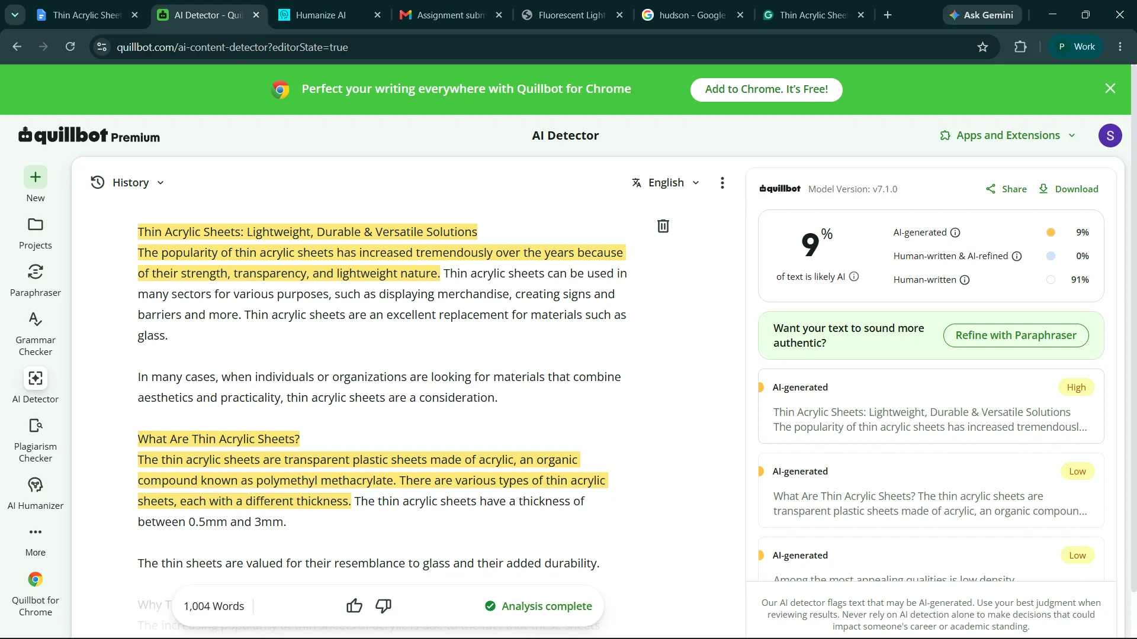This screenshot has width=1137, height=639.
Task: Open the Work profile menu
Action: tap(1076, 47)
